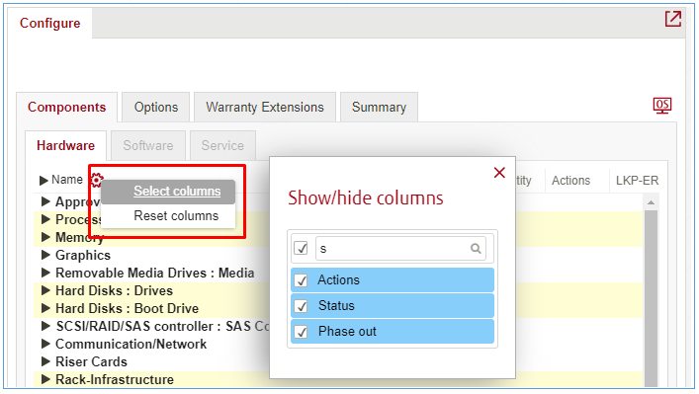Viewport: 699px width, 394px height.
Task: Select the Software sub-tab
Action: click(148, 145)
